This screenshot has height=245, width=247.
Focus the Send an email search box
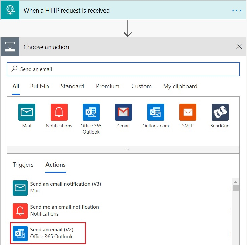coord(123,69)
